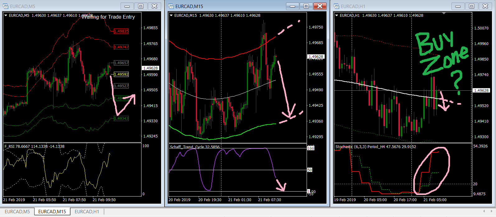Click the current price 1.49628 tag on M15

pyautogui.click(x=316, y=57)
